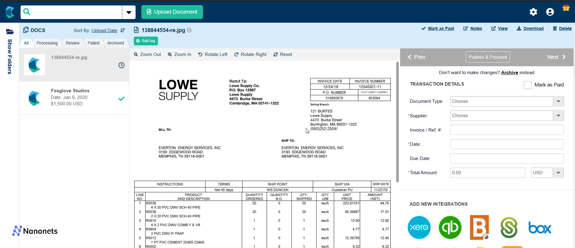Rotate document right
Viewport: 575px width, 248px height.
(251, 54)
